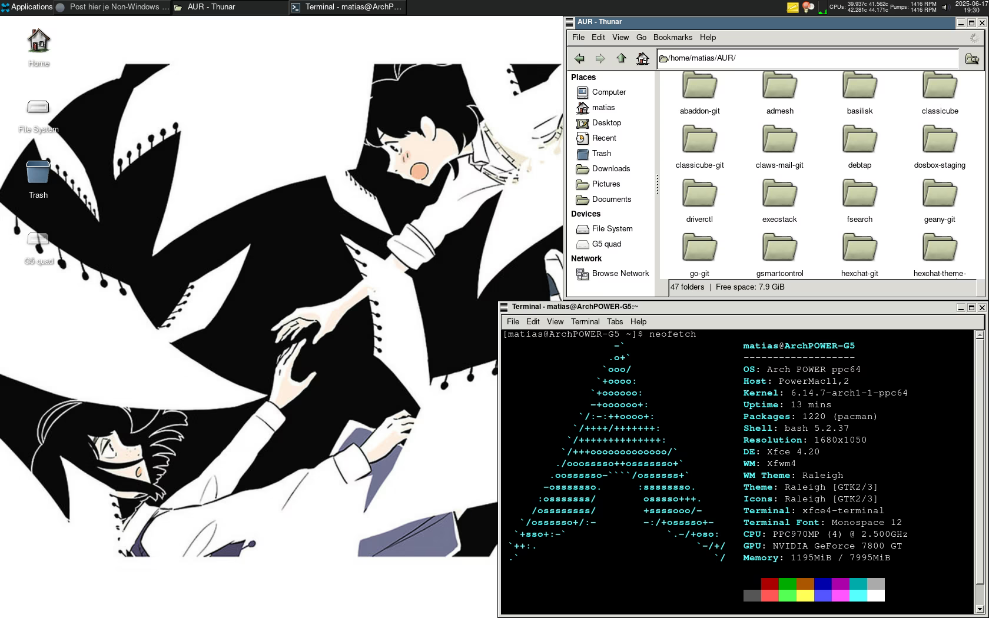Open the fsearch folder
This screenshot has width=989, height=618.
tap(859, 201)
